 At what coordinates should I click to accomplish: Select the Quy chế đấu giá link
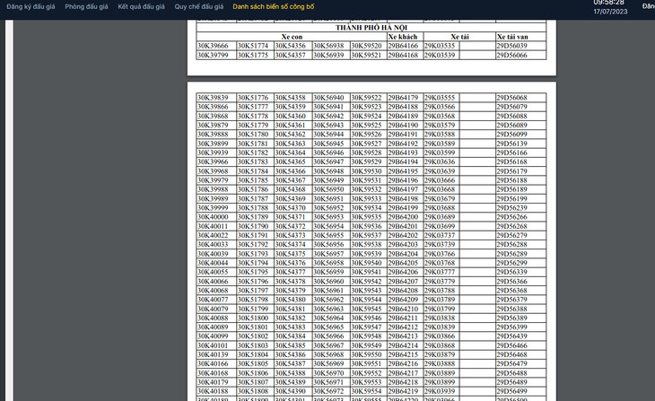199,6
